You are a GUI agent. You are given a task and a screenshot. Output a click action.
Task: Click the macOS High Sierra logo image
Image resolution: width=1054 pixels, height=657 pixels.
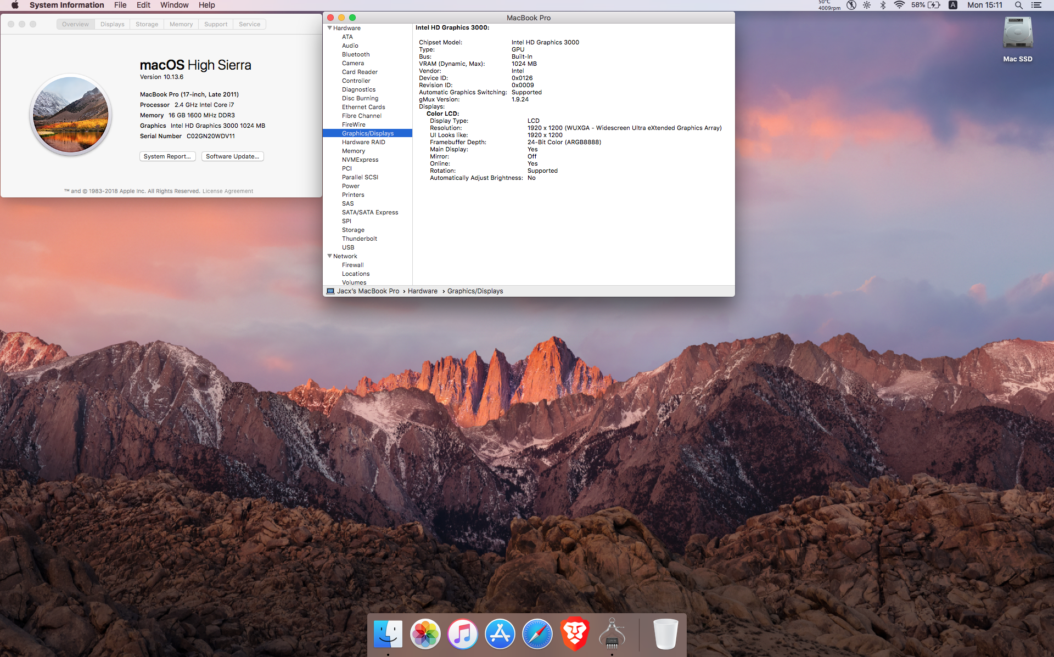(x=71, y=115)
